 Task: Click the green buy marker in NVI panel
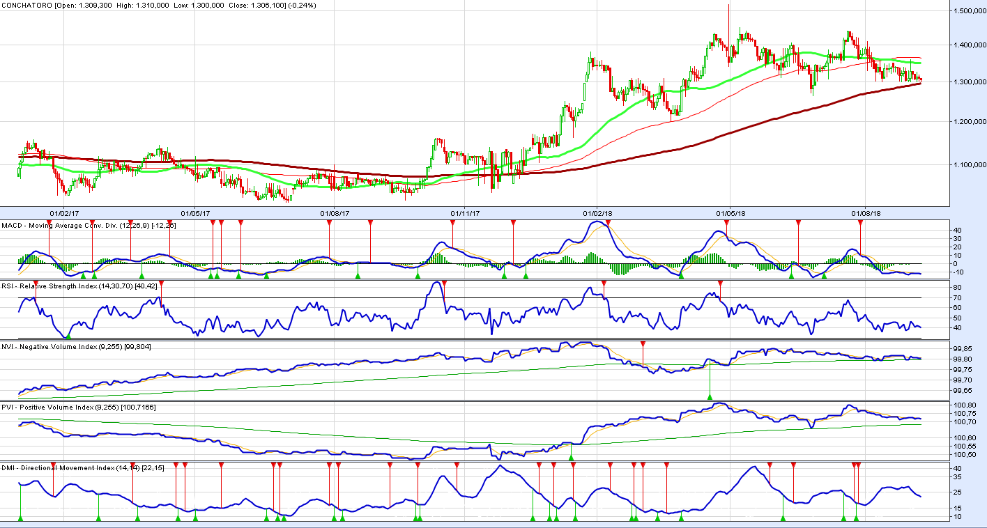pos(710,397)
